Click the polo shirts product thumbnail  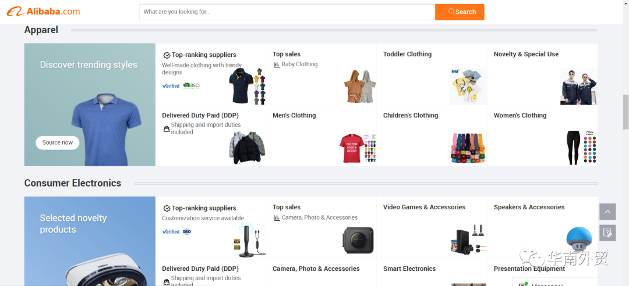[247, 86]
